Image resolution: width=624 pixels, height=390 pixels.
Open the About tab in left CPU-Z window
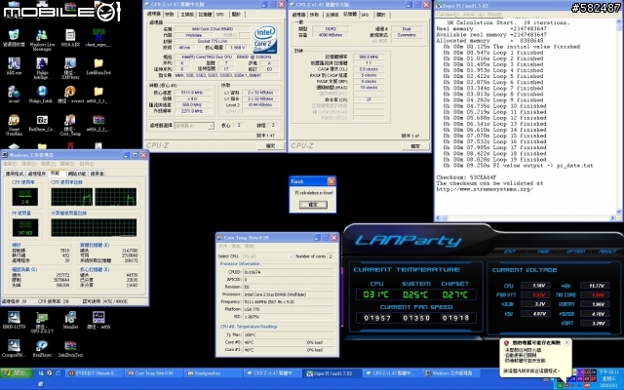pos(236,15)
